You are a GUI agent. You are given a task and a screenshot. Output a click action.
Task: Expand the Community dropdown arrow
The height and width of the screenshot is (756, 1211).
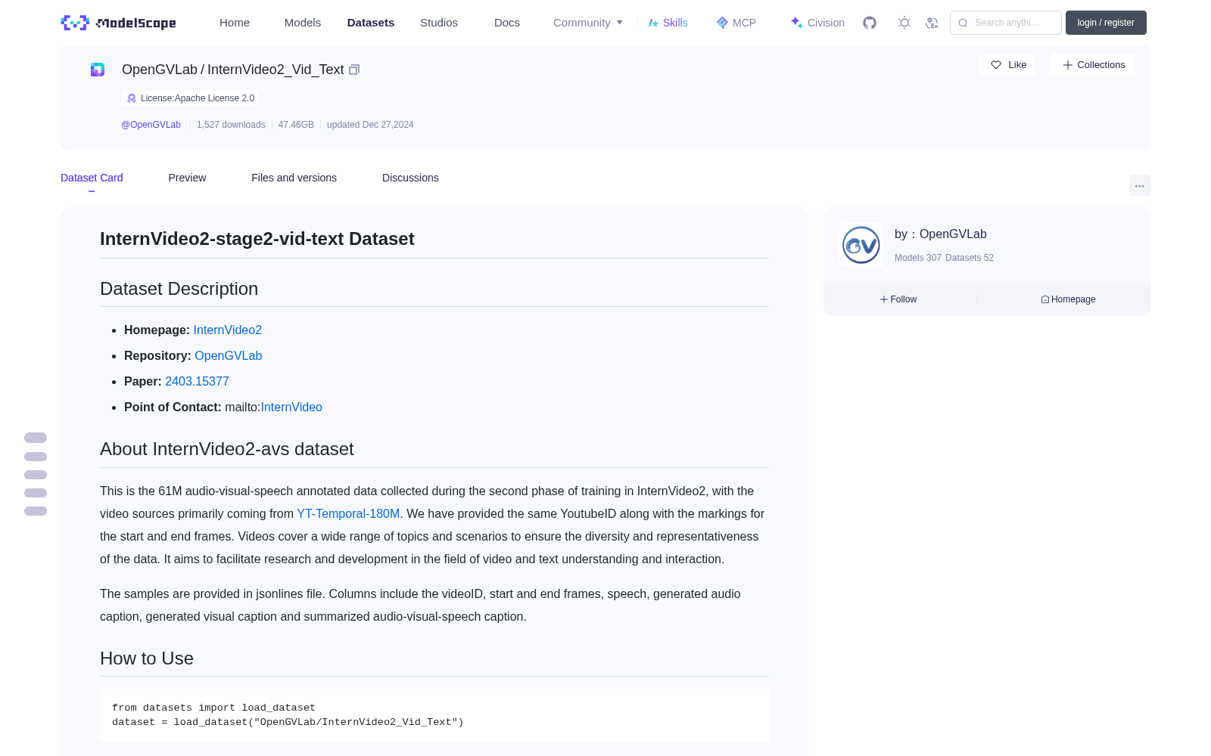(620, 23)
